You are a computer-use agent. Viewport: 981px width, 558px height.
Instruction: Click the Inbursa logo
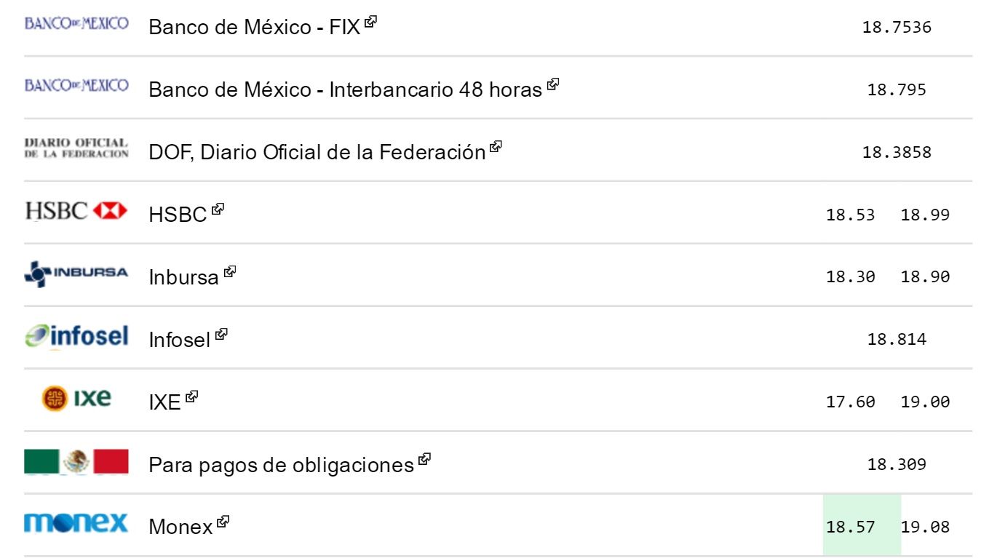click(x=76, y=274)
